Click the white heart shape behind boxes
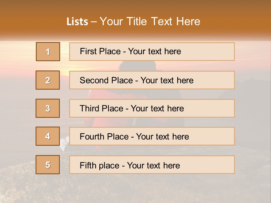This screenshot has height=203, width=271. pyautogui.click(x=64, y=144)
